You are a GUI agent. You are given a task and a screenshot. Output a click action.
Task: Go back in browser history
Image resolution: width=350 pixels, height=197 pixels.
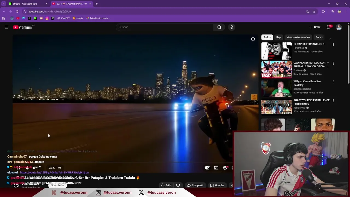[x=4, y=11]
